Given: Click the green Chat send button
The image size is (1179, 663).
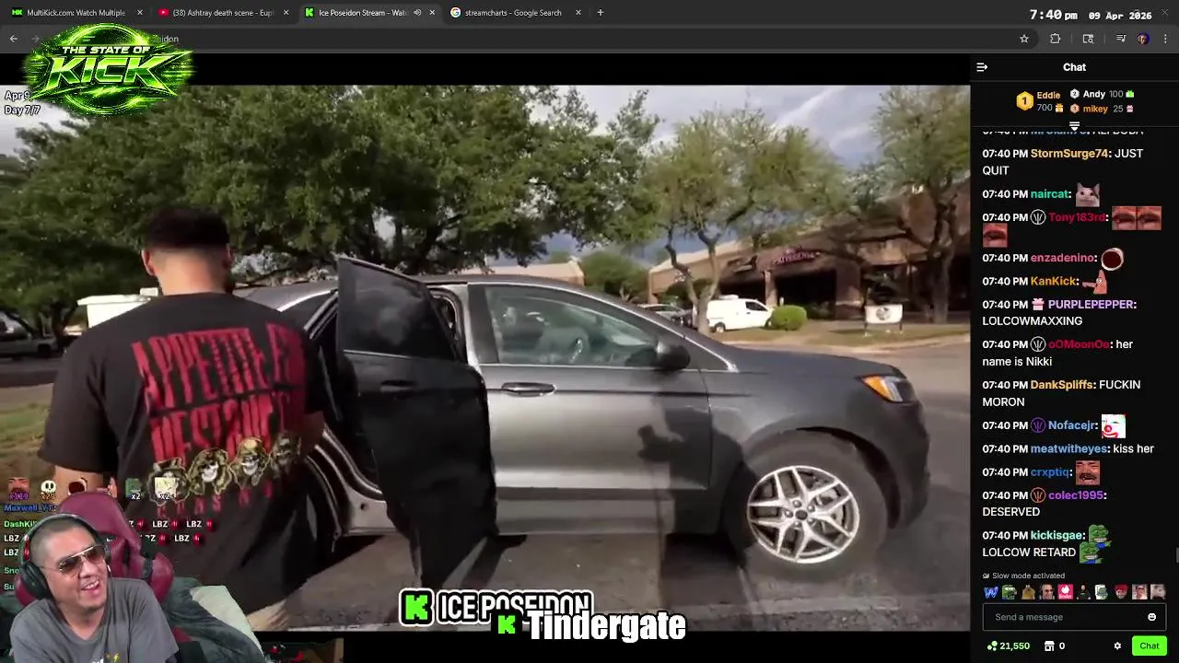Looking at the screenshot, I should click(x=1149, y=646).
